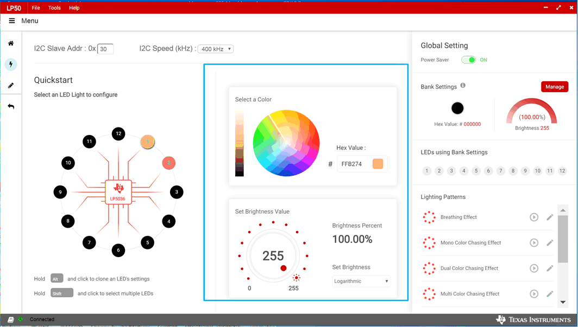Open the Tools menu
This screenshot has height=327, width=578.
tap(54, 8)
